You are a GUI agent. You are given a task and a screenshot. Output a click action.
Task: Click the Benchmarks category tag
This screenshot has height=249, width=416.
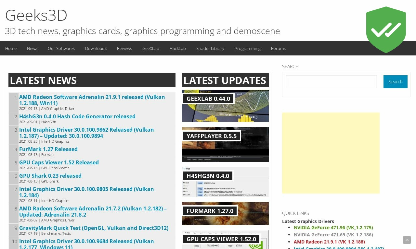pyautogui.click(x=51, y=233)
